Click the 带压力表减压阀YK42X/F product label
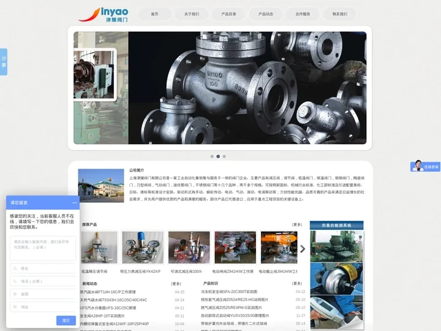 140,272
